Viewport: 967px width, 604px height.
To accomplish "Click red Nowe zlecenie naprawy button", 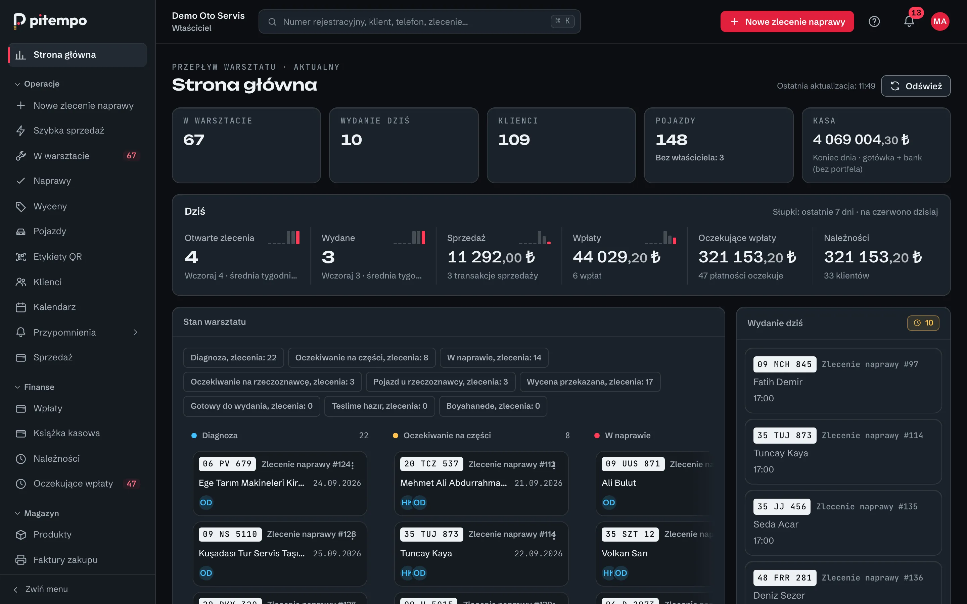I will click(x=787, y=21).
